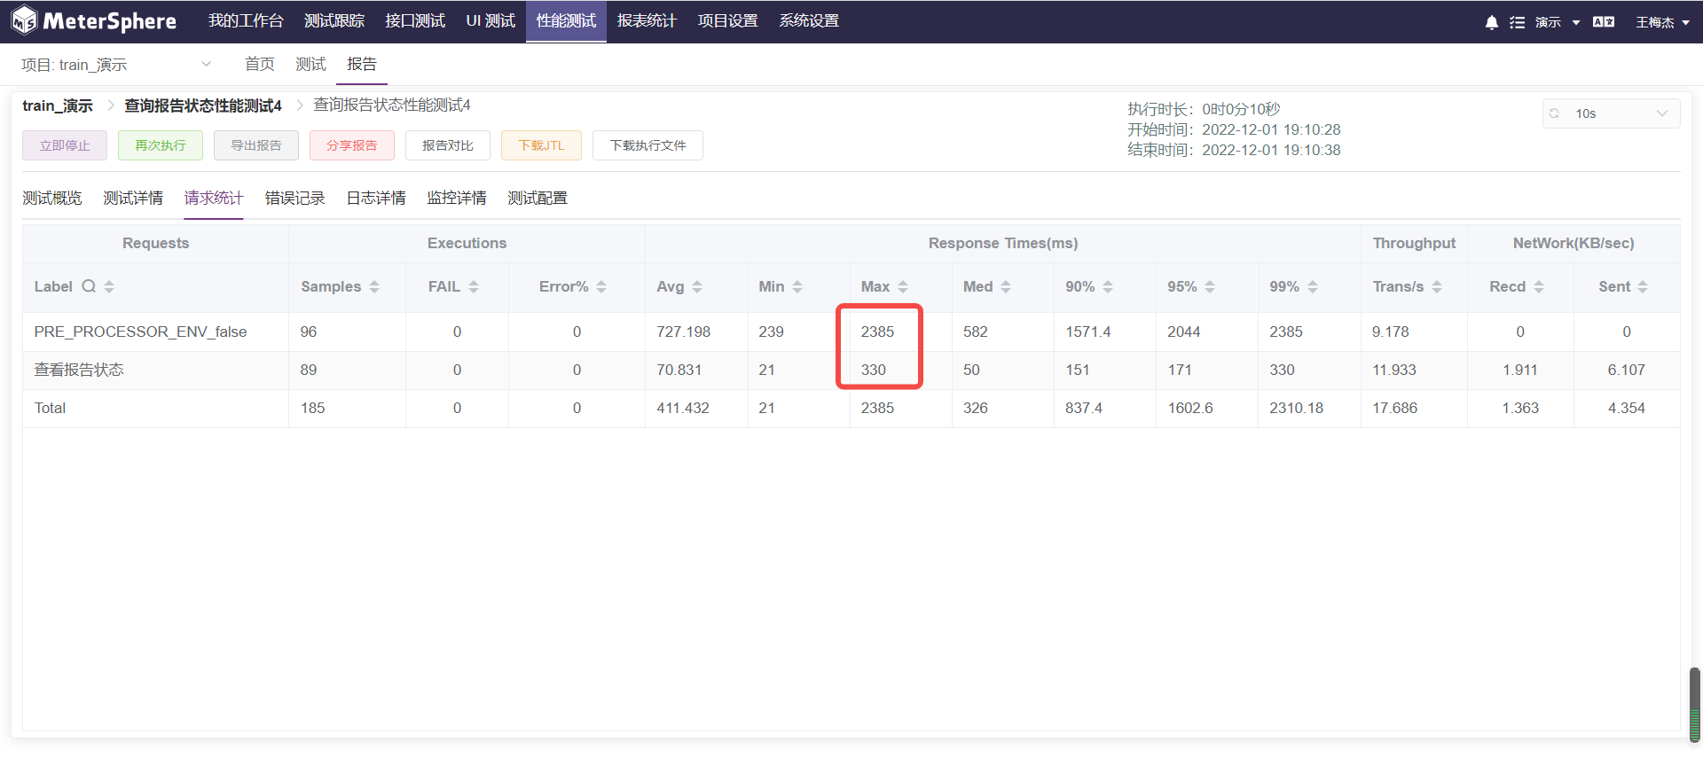Sort by Sent using its arrows

(1643, 286)
